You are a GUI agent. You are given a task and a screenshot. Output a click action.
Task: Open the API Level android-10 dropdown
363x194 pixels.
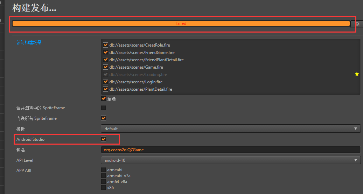click(231, 160)
